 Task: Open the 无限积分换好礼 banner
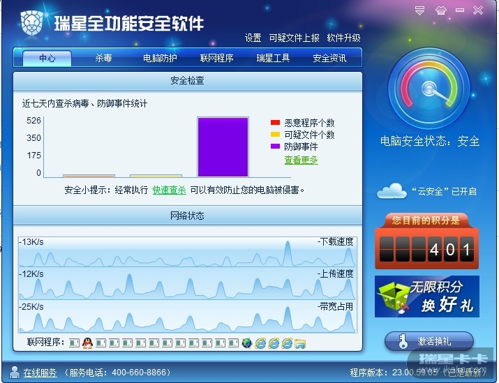426,296
